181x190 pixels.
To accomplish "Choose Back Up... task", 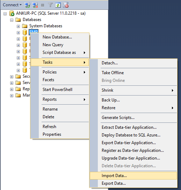I will [x=133, y=100].
